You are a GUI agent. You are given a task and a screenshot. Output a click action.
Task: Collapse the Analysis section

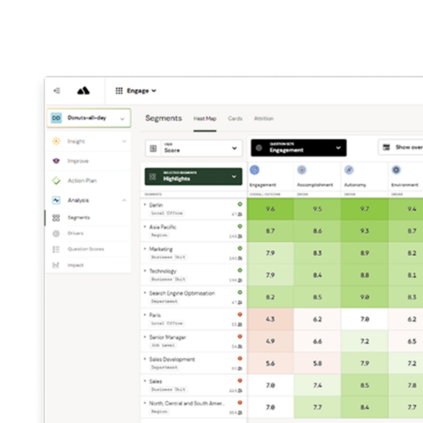(x=124, y=200)
